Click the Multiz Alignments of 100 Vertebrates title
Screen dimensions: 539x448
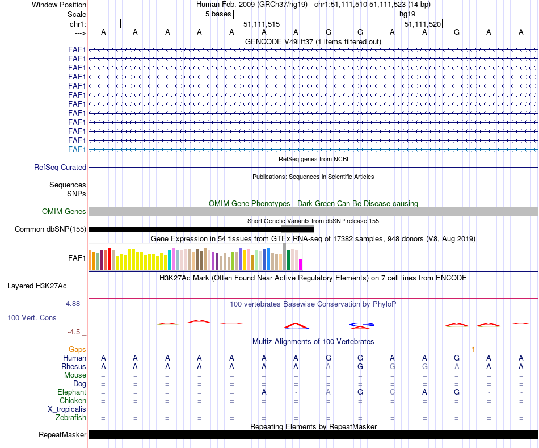click(313, 342)
